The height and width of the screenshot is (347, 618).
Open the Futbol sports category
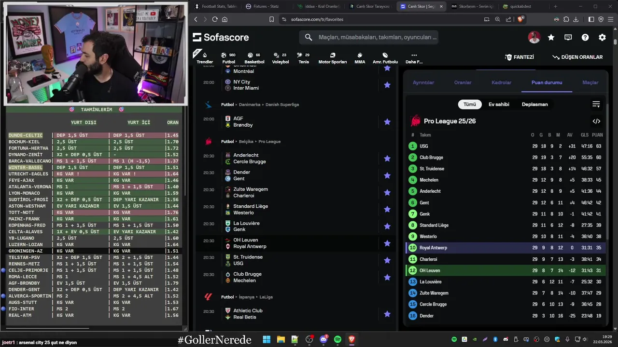point(228,58)
